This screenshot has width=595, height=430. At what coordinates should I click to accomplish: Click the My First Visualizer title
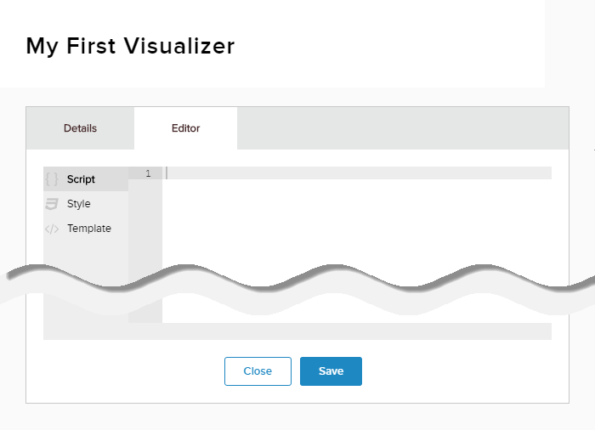(x=130, y=46)
